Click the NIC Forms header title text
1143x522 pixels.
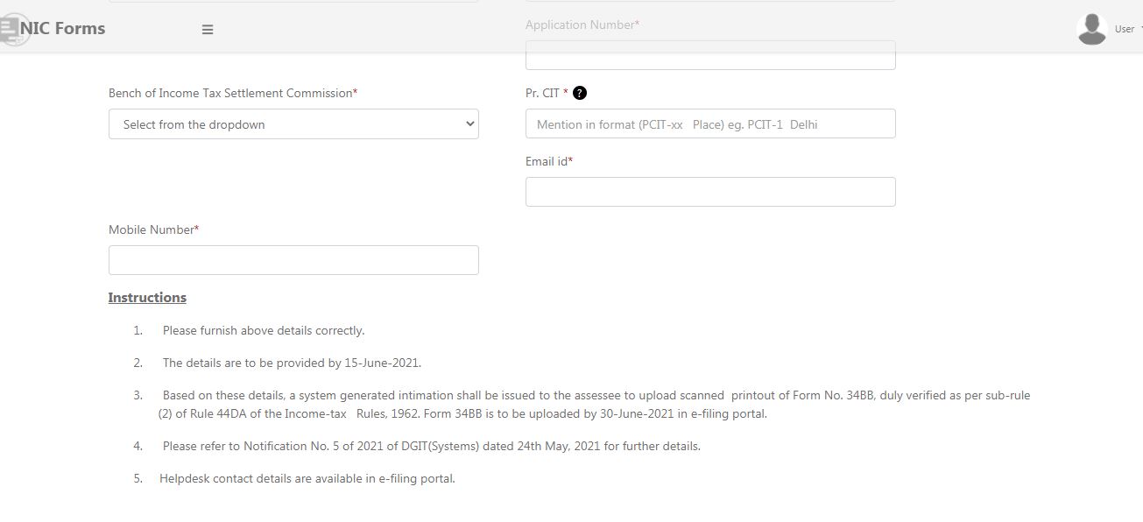pos(64,28)
